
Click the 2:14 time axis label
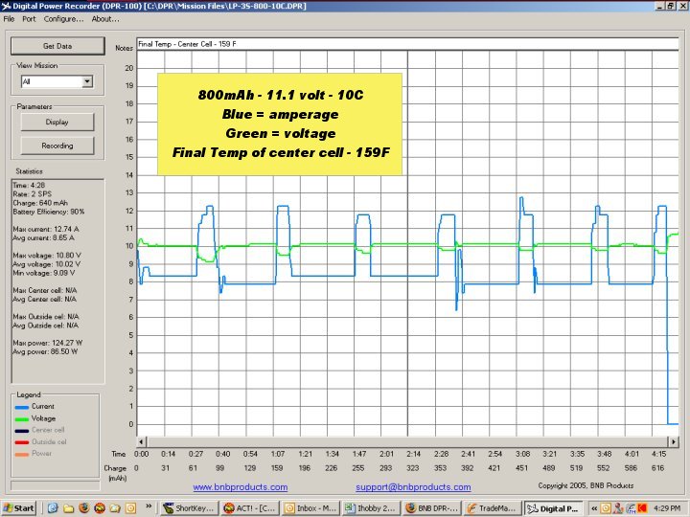[413, 454]
